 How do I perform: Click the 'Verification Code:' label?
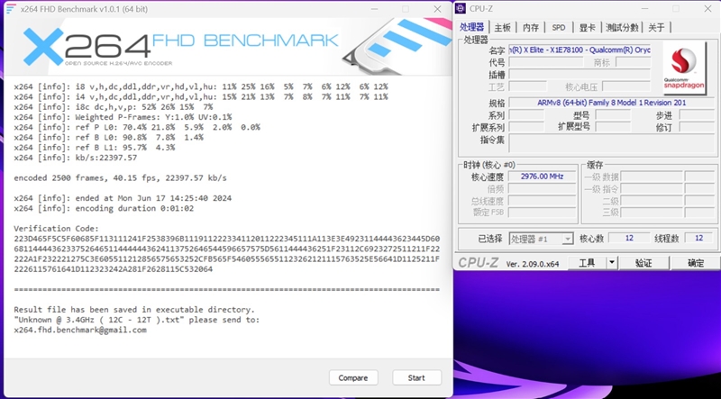pos(56,229)
